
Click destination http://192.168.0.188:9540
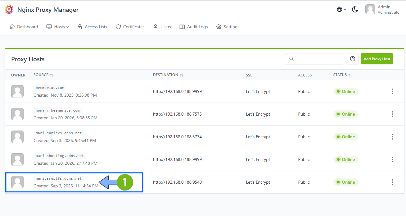[x=177, y=182]
